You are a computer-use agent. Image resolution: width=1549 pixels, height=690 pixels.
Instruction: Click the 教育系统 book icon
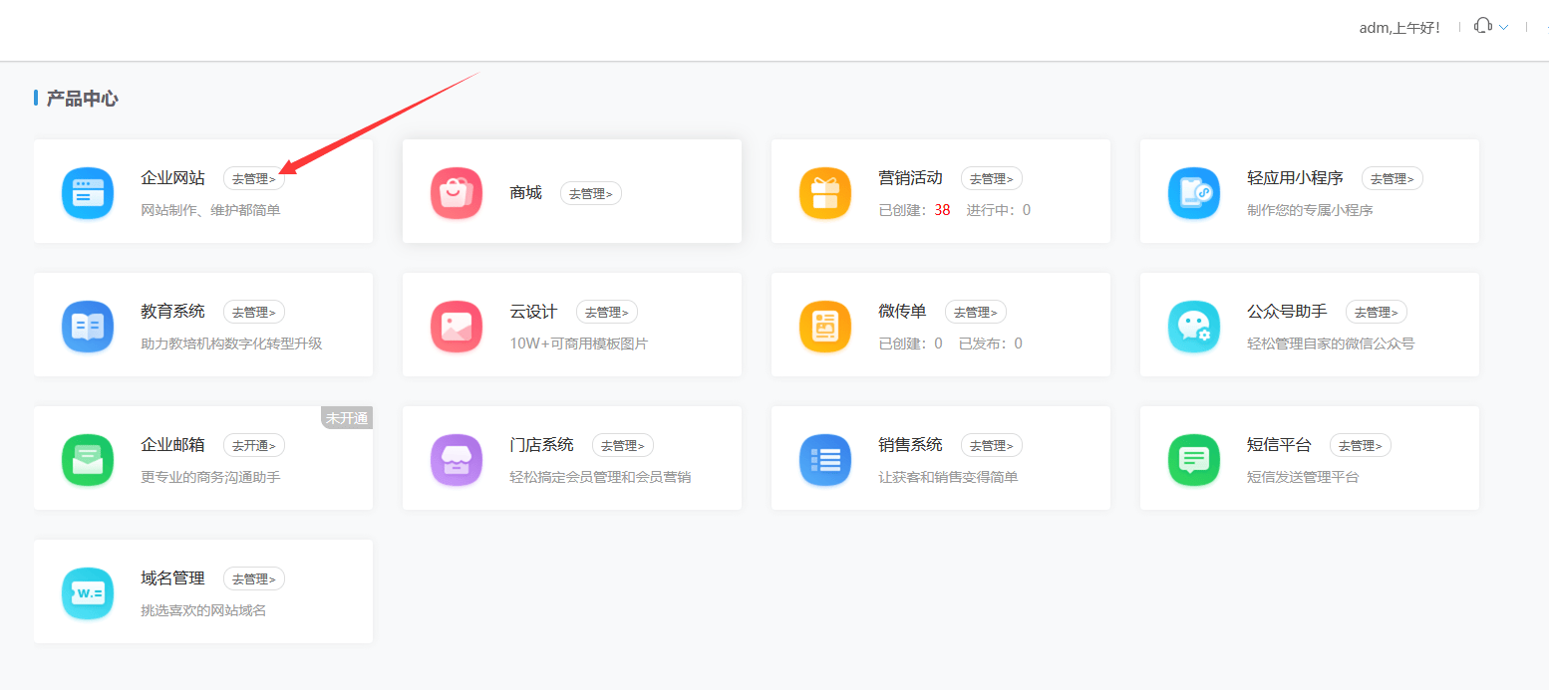click(x=88, y=326)
